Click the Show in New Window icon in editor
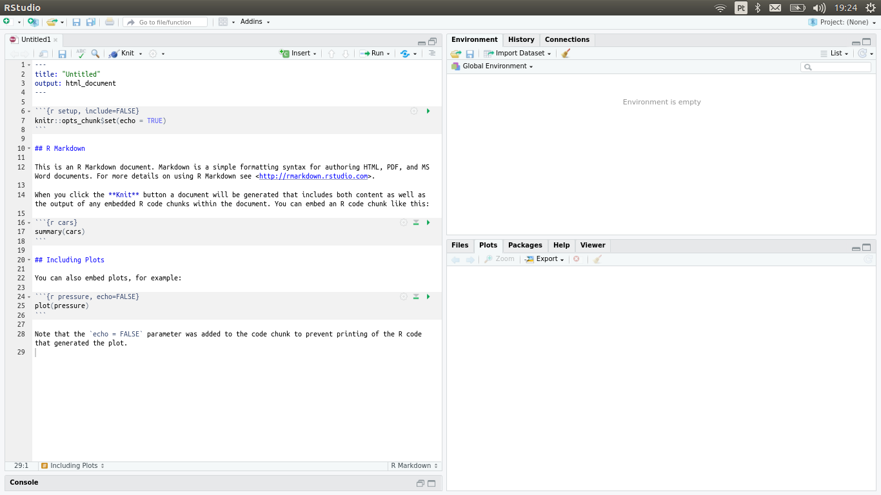The width and height of the screenshot is (881, 495). [x=43, y=53]
